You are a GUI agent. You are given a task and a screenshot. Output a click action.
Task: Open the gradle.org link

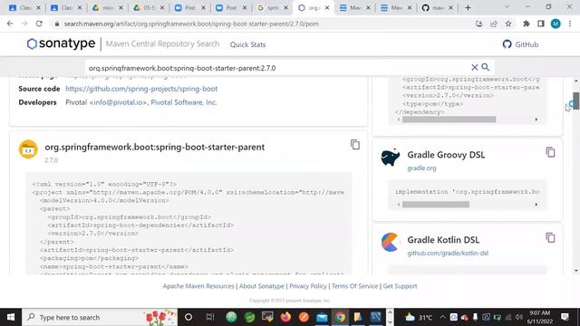[421, 168]
